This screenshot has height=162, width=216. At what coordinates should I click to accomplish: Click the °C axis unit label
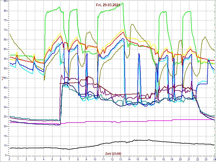pyautogui.click(x=3, y=78)
